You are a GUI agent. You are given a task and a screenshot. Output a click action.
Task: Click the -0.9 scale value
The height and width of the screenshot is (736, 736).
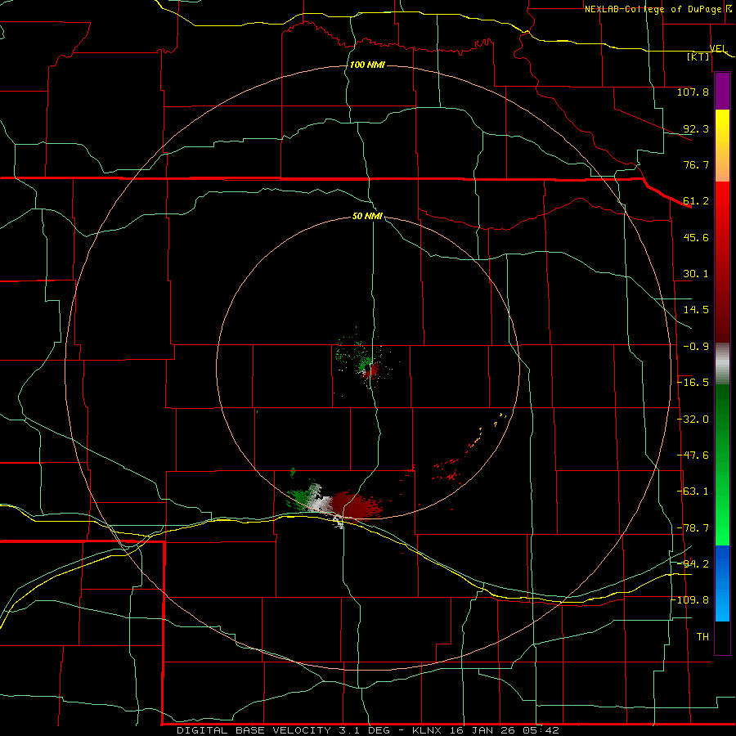click(x=696, y=347)
